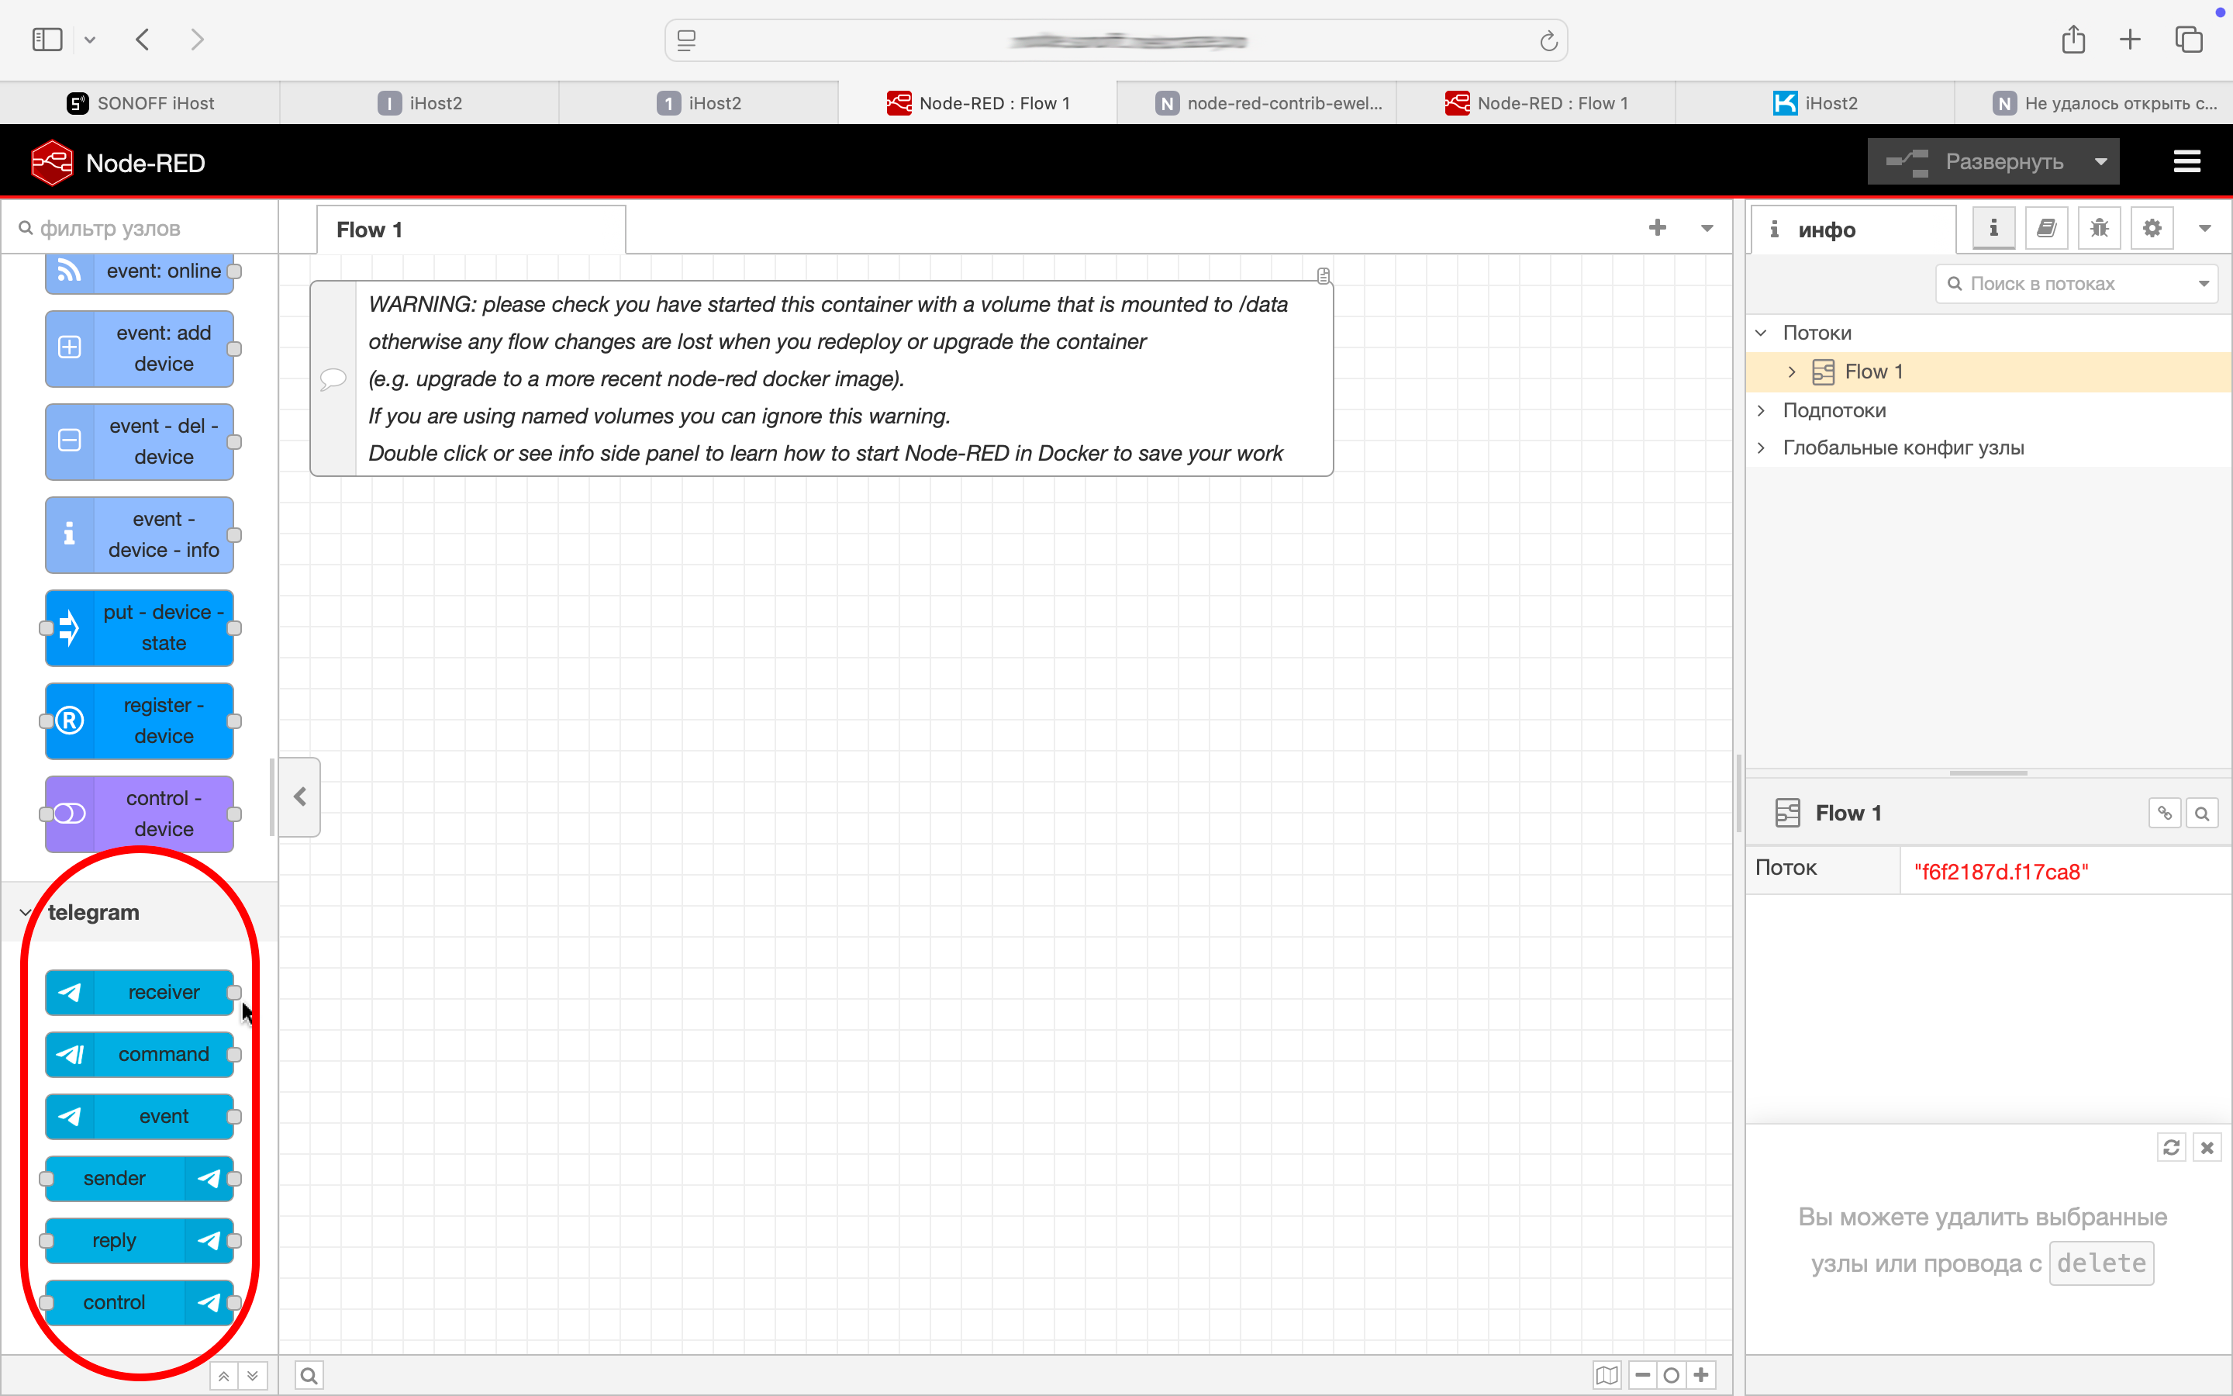The width and height of the screenshot is (2233, 1396).
Task: Toggle the navigator map view
Action: point(1607,1375)
